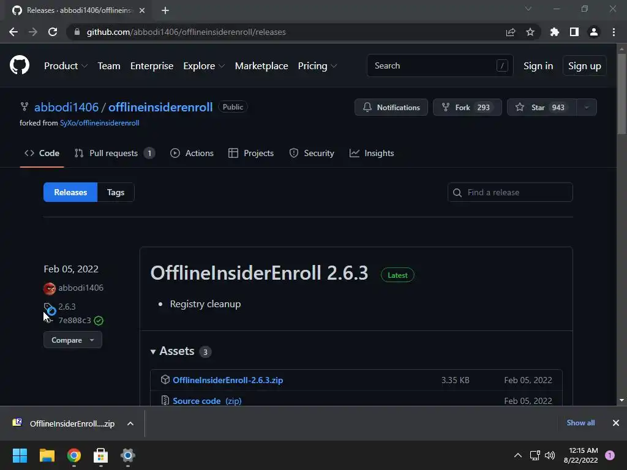Select the Releases toggle button
627x470 pixels.
[x=70, y=192]
